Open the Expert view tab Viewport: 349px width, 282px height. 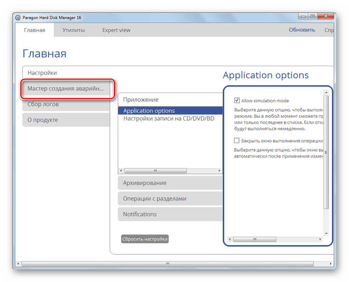click(116, 30)
